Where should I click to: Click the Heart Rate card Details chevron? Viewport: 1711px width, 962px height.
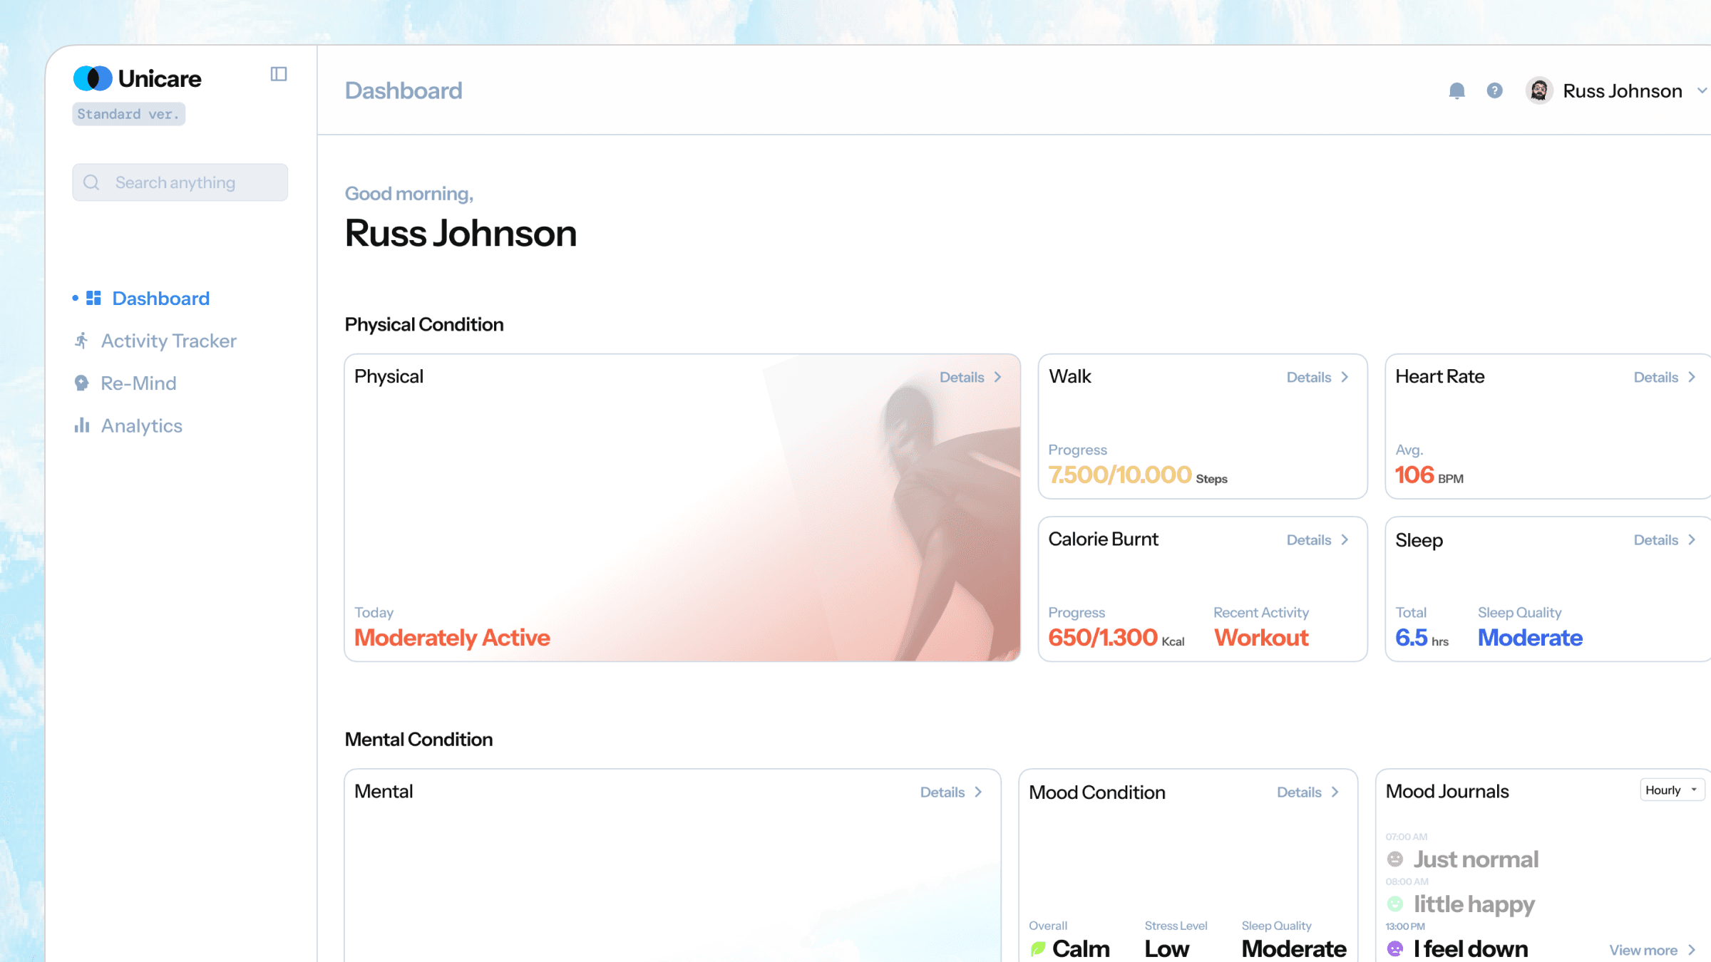pos(1692,377)
